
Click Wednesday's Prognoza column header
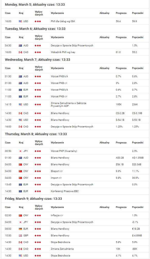point(121,68)
